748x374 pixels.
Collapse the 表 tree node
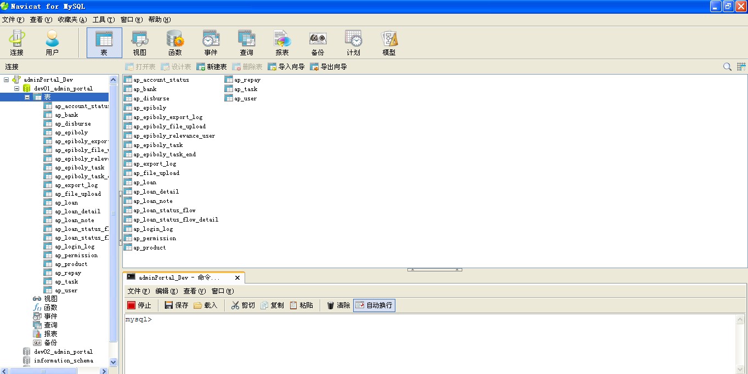point(27,97)
